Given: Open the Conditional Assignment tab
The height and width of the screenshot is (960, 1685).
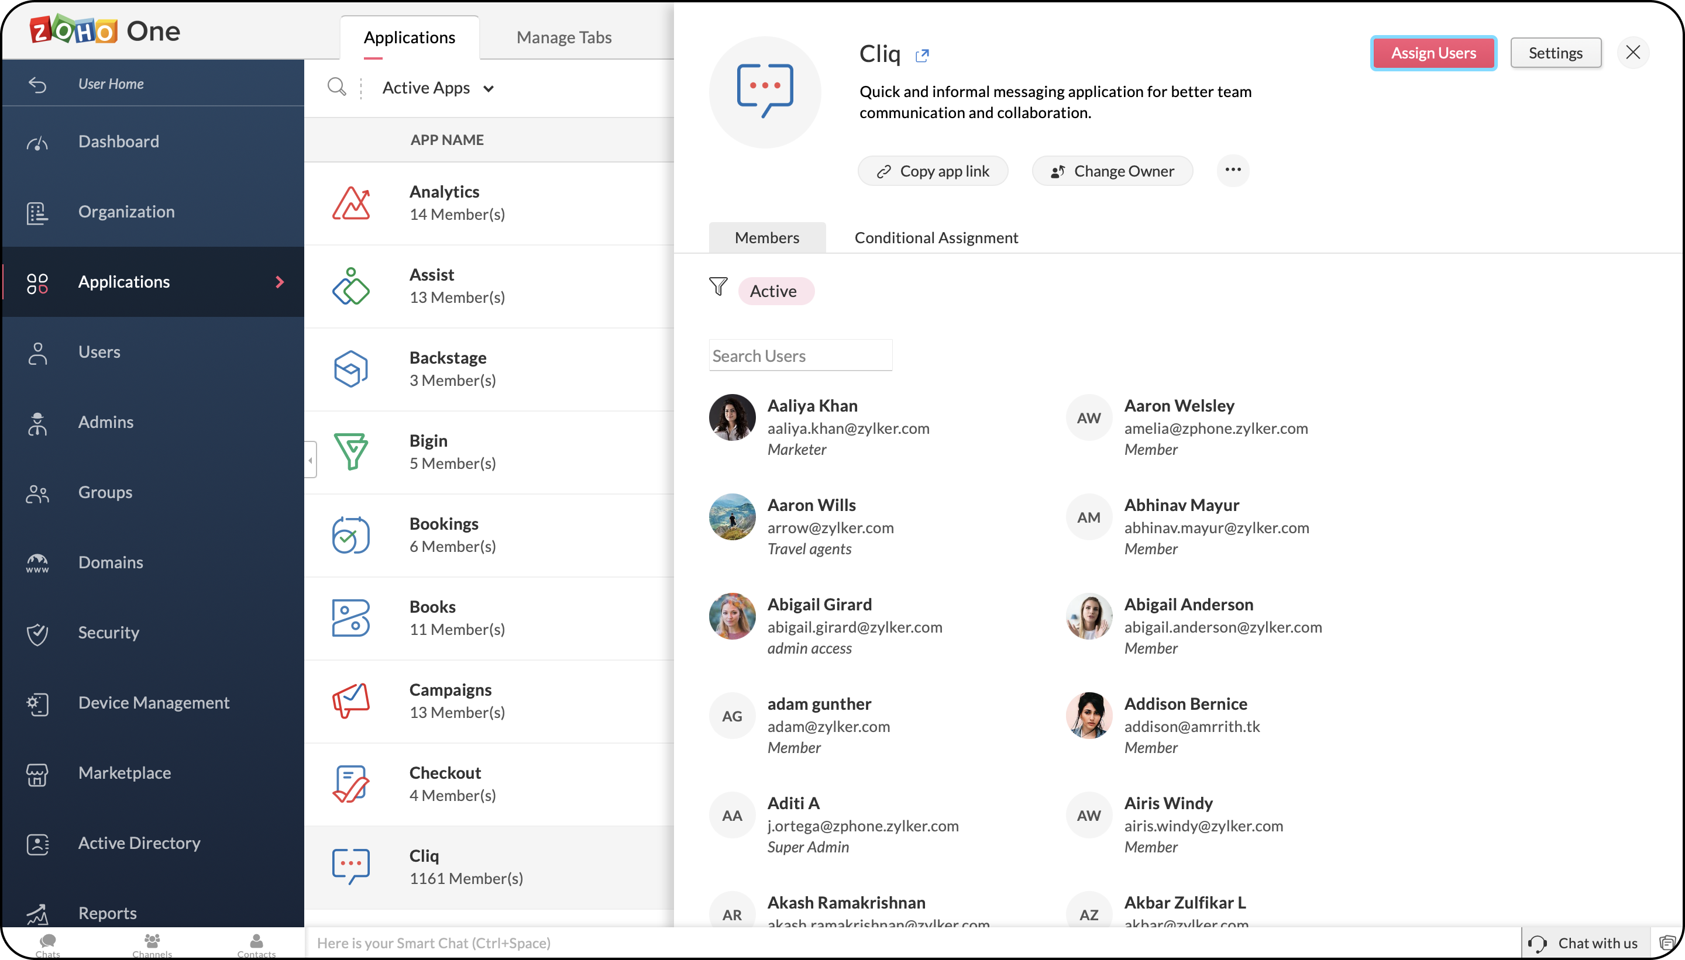Looking at the screenshot, I should coord(936,237).
